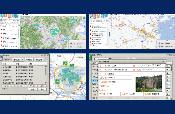Image resolution: width=175 pixels, height=114 pixels.
Task: Select highlighted fourth row in query results table
Action: [24, 76]
